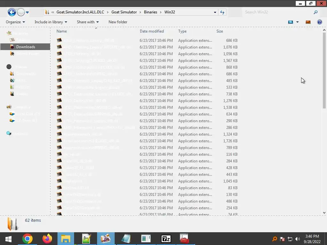
Task: Open Help with the question mark icon
Action: [319, 22]
